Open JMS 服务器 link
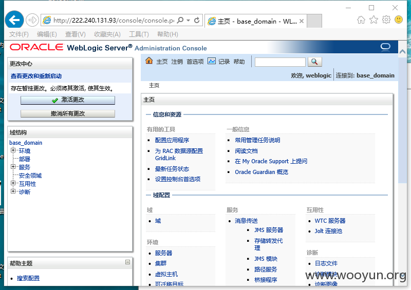 click(269, 230)
